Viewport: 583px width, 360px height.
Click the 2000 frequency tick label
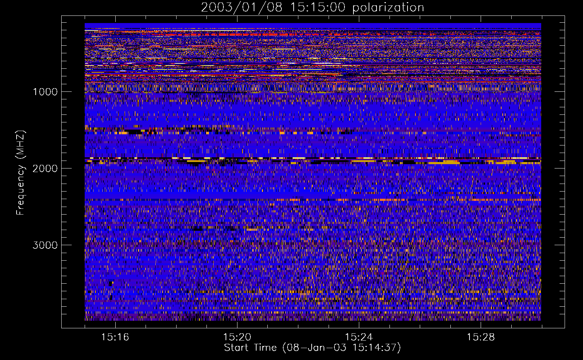pyautogui.click(x=45, y=168)
